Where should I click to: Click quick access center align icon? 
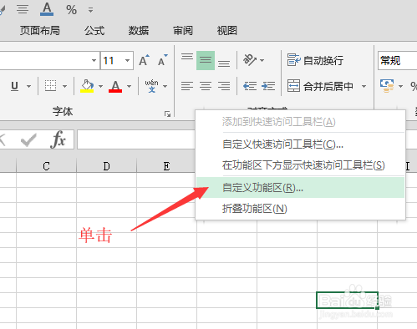pyautogui.click(x=23, y=9)
